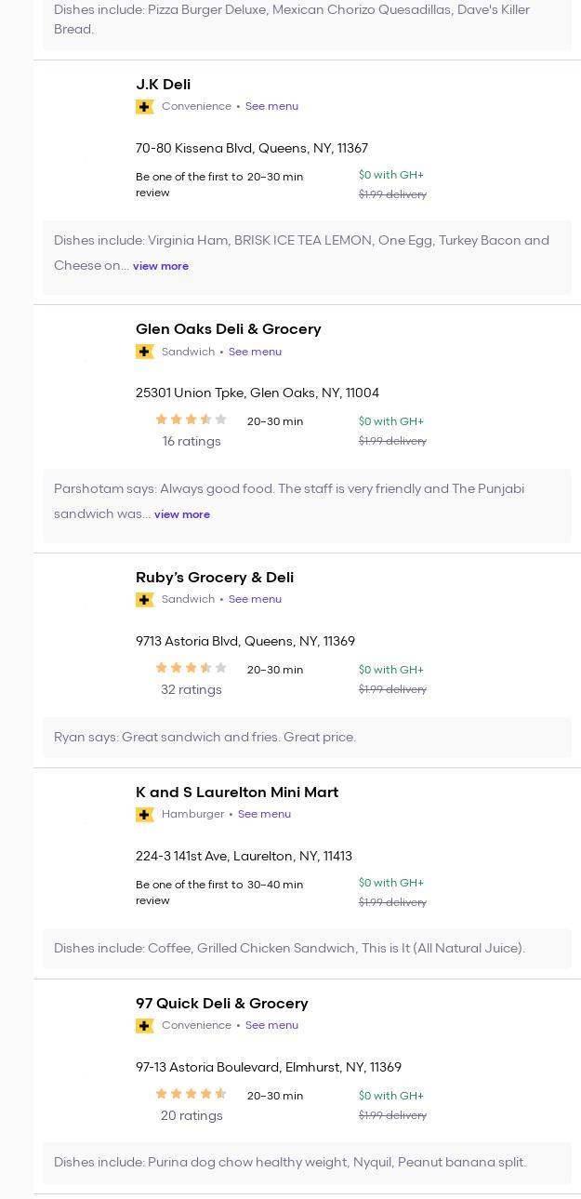Click the GH+ badge icon for J.K Deli
This screenshot has width=581, height=1199.
click(x=145, y=107)
